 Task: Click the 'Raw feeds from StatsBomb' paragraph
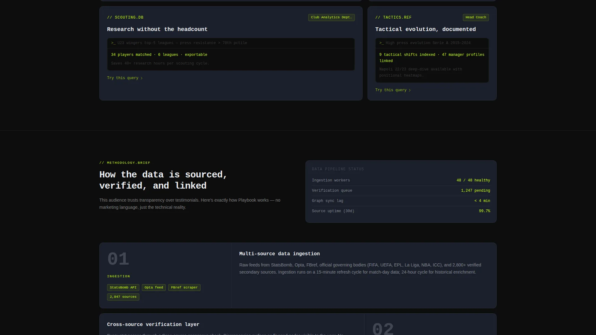[x=360, y=269]
